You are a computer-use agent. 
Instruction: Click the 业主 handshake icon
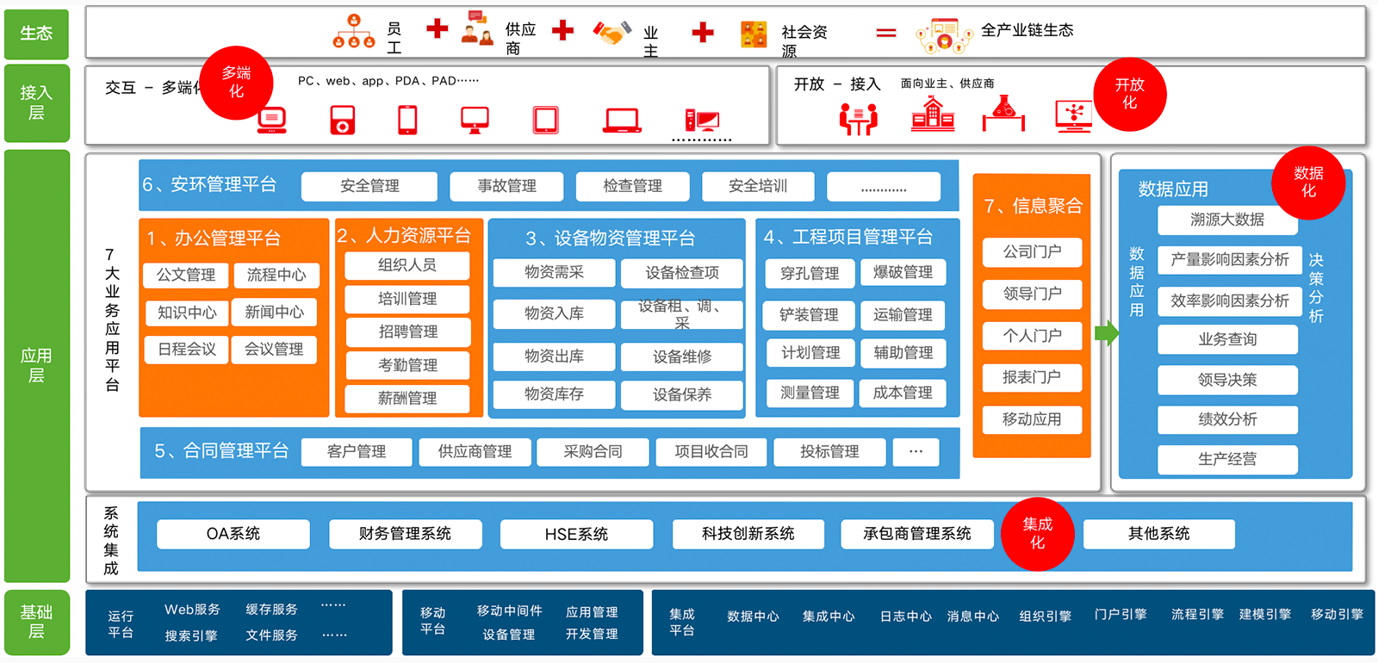pyautogui.click(x=612, y=34)
